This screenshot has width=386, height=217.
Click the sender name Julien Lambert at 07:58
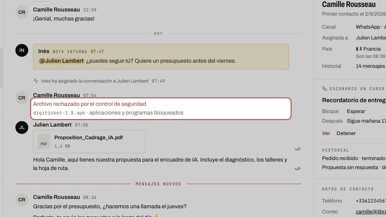click(x=52, y=125)
